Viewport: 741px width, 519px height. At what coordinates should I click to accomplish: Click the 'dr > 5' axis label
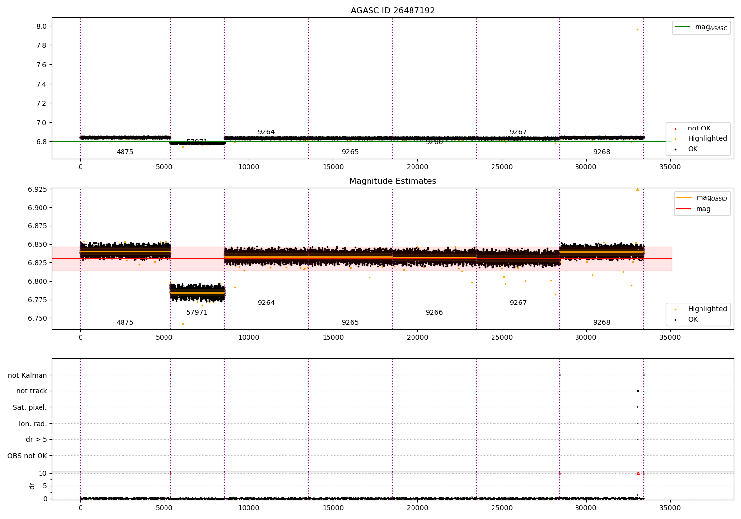pyautogui.click(x=37, y=440)
